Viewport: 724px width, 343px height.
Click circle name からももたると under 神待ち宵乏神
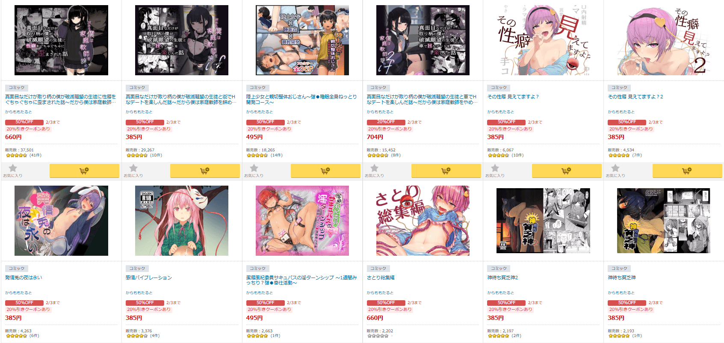tap(621, 293)
